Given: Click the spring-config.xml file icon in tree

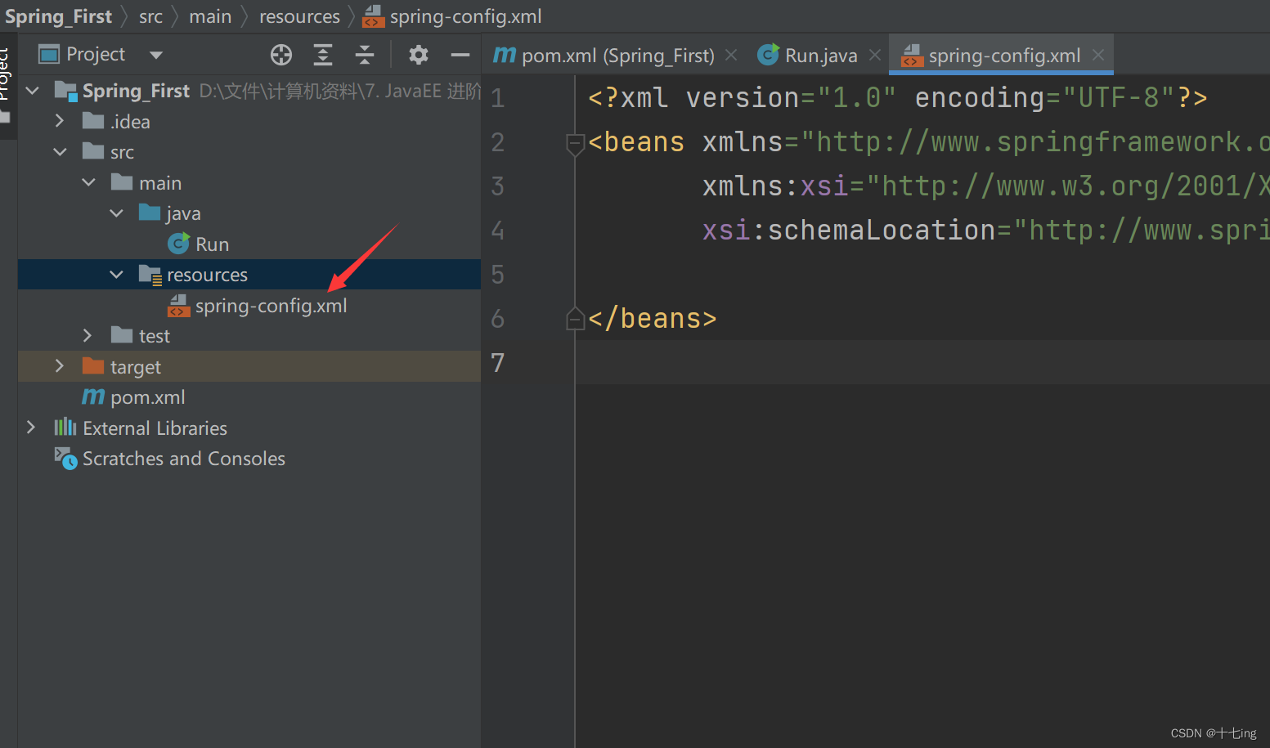Looking at the screenshot, I should click(x=178, y=306).
